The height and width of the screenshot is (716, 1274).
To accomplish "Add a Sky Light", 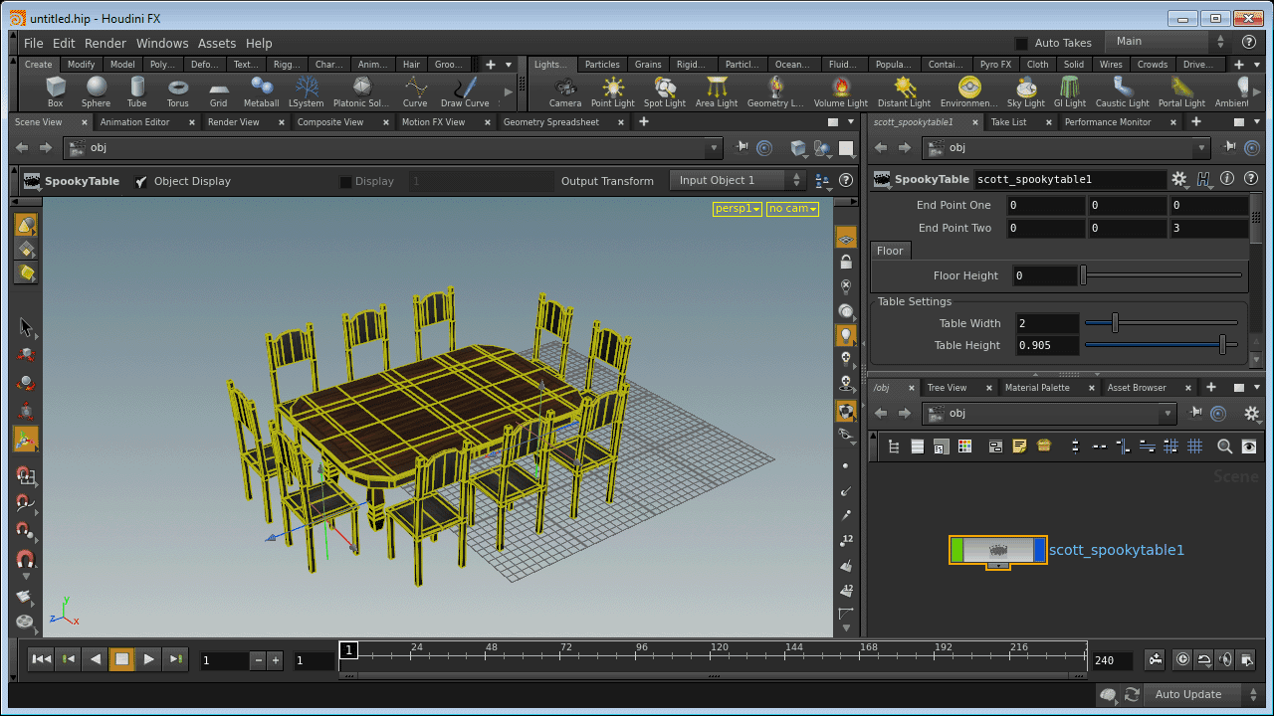I will tap(1025, 91).
